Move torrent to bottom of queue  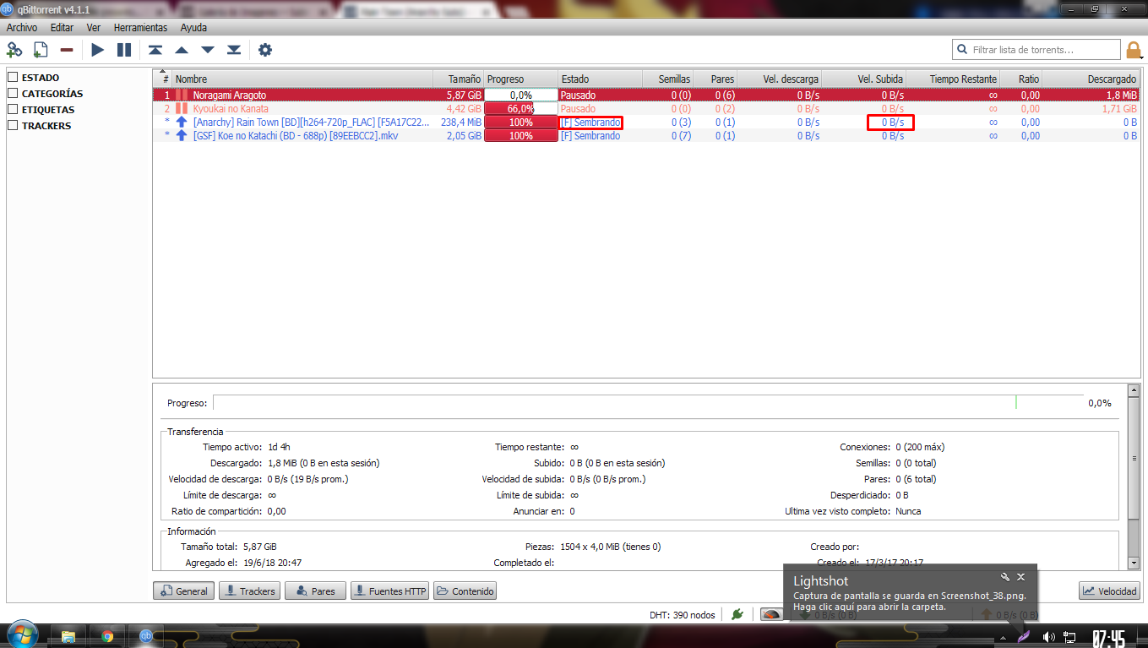point(234,50)
